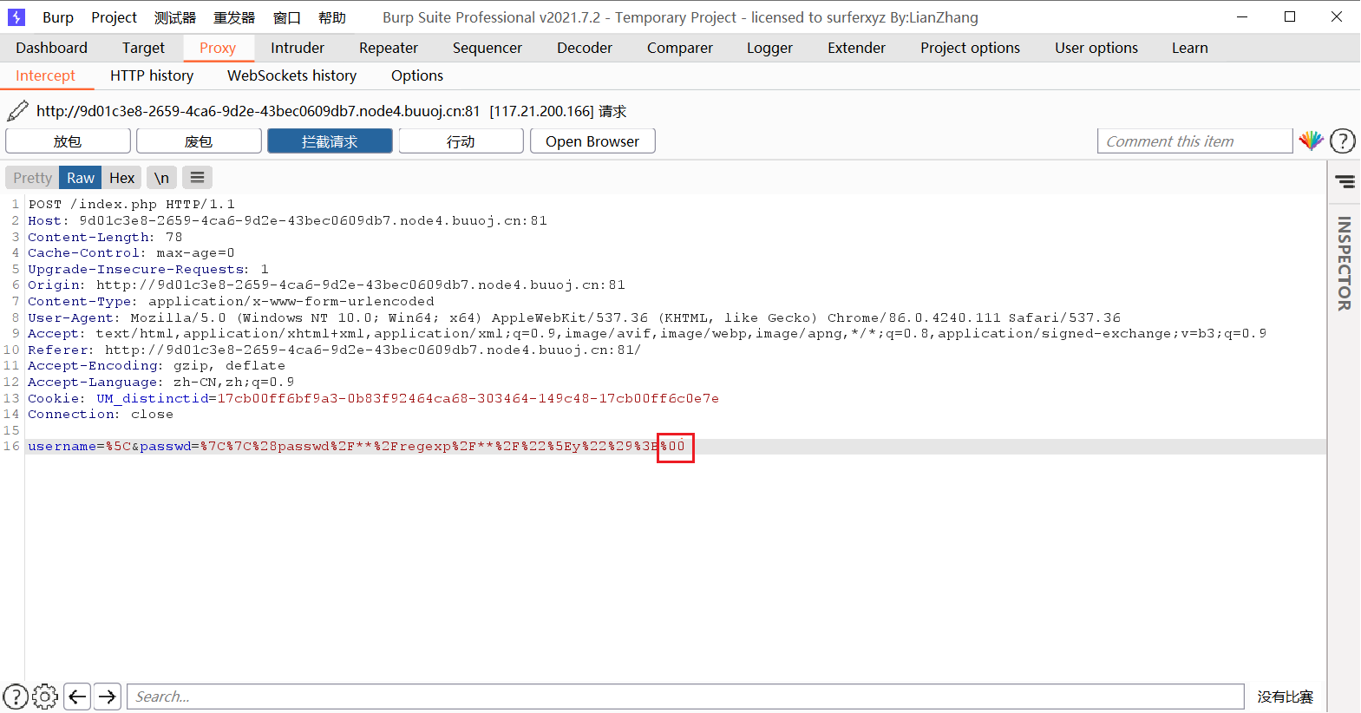
Task: Click the Cookie UM_distinctid header line
Action: 373,399
